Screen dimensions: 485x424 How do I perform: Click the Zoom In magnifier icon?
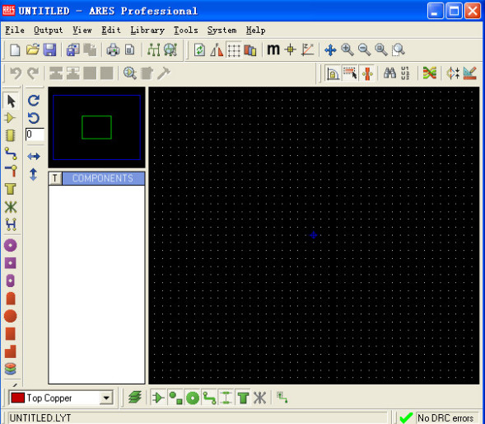click(x=347, y=49)
